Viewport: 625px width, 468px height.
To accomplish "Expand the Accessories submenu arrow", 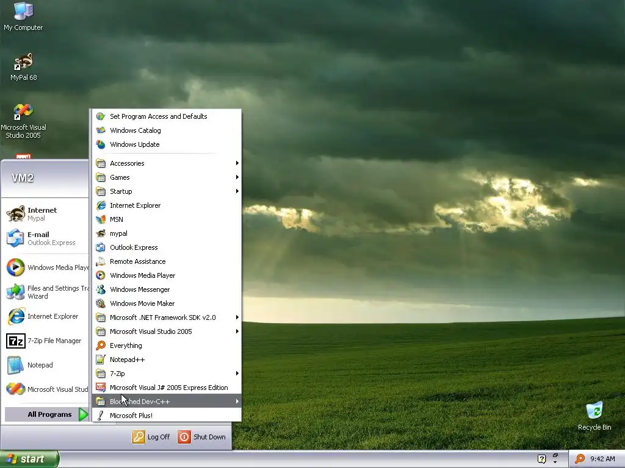I will pos(237,163).
